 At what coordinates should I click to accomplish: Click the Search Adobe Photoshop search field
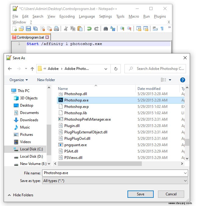[155, 69]
